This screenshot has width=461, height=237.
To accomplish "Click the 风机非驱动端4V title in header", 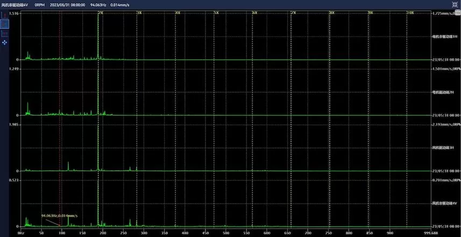I will tap(16, 4).
